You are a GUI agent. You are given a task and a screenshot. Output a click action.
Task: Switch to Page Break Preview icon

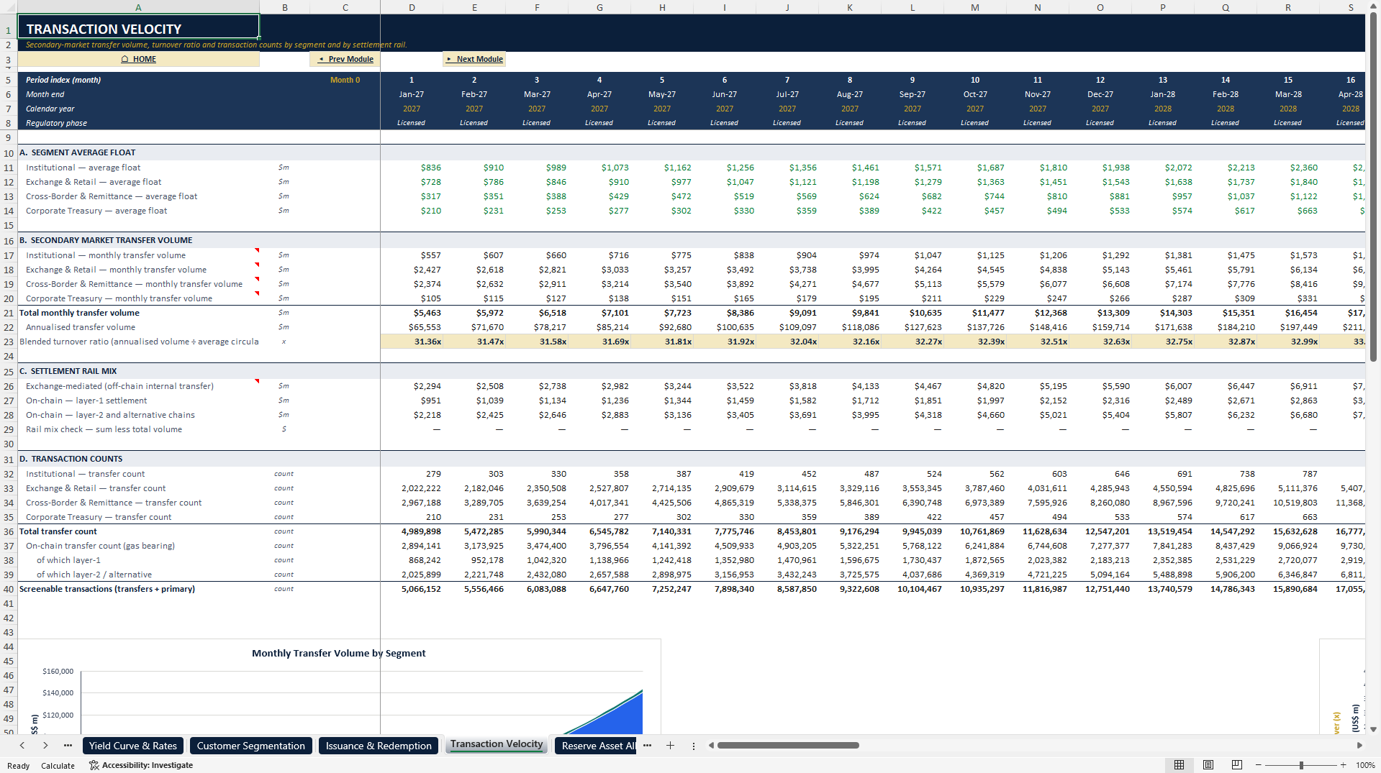click(x=1237, y=765)
